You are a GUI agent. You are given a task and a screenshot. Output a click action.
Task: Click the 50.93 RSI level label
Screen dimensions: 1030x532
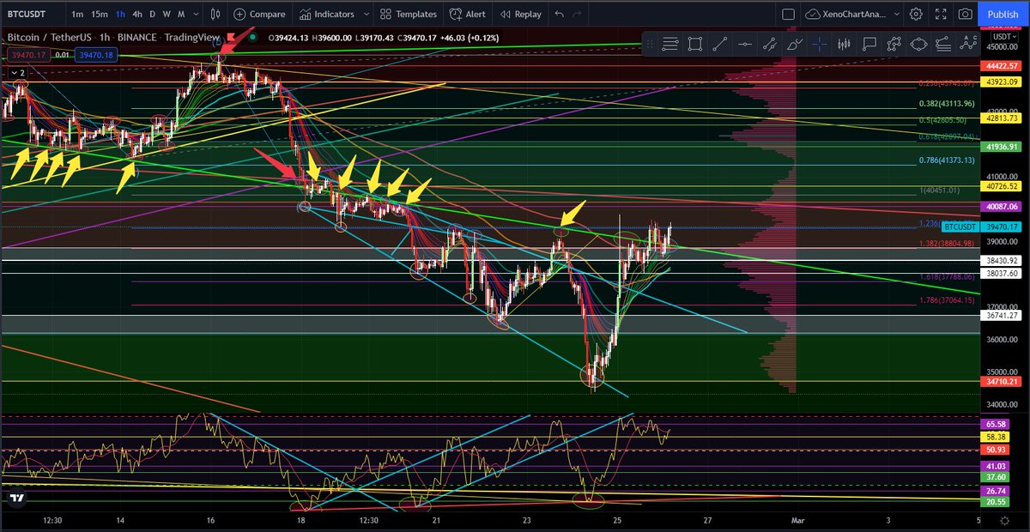pyautogui.click(x=997, y=450)
